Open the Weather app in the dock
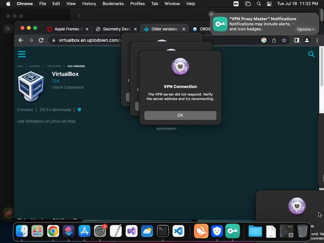This screenshot has height=243, width=324. [x=147, y=231]
